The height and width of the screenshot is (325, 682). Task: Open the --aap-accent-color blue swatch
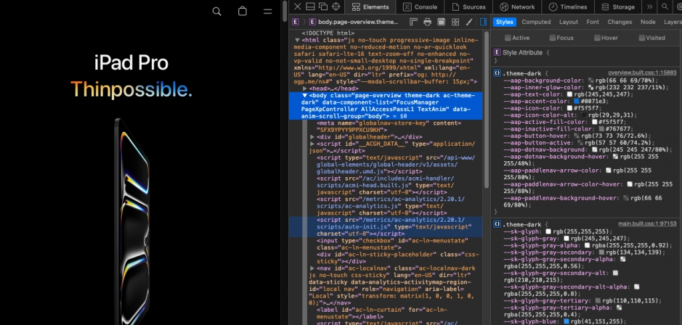coord(577,101)
